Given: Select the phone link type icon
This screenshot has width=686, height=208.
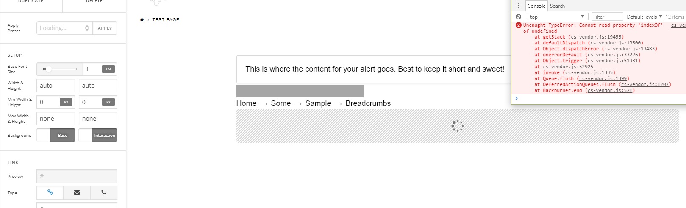Looking at the screenshot, I should [103, 192].
